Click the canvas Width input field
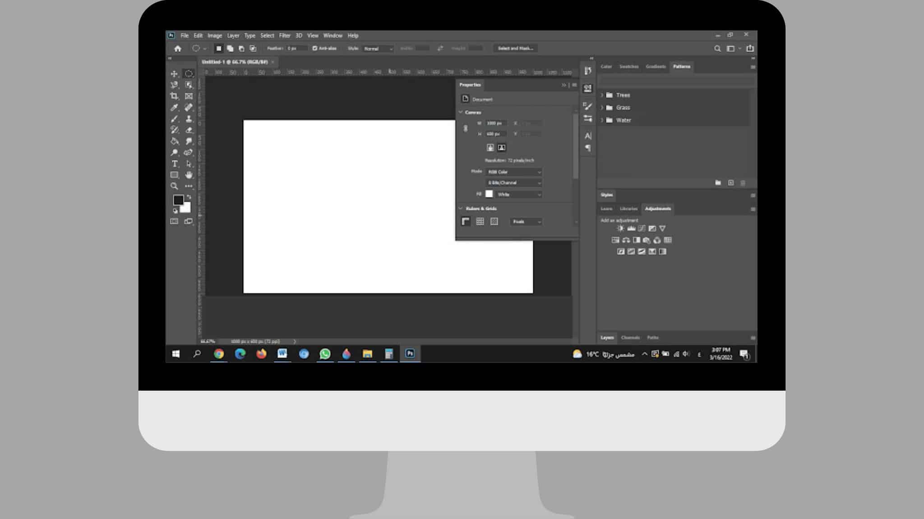 tap(496, 123)
